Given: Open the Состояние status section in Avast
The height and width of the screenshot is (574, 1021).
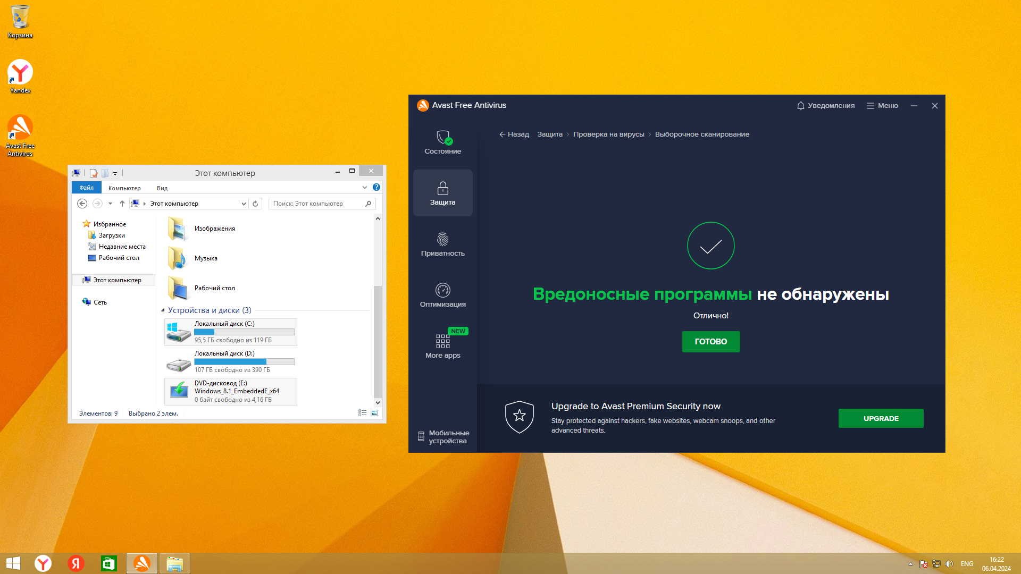Looking at the screenshot, I should tap(442, 142).
